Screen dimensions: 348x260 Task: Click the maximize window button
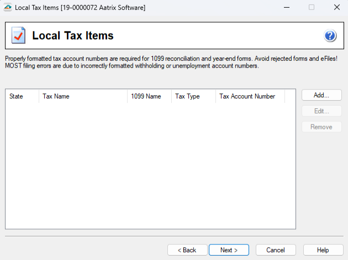312,7
